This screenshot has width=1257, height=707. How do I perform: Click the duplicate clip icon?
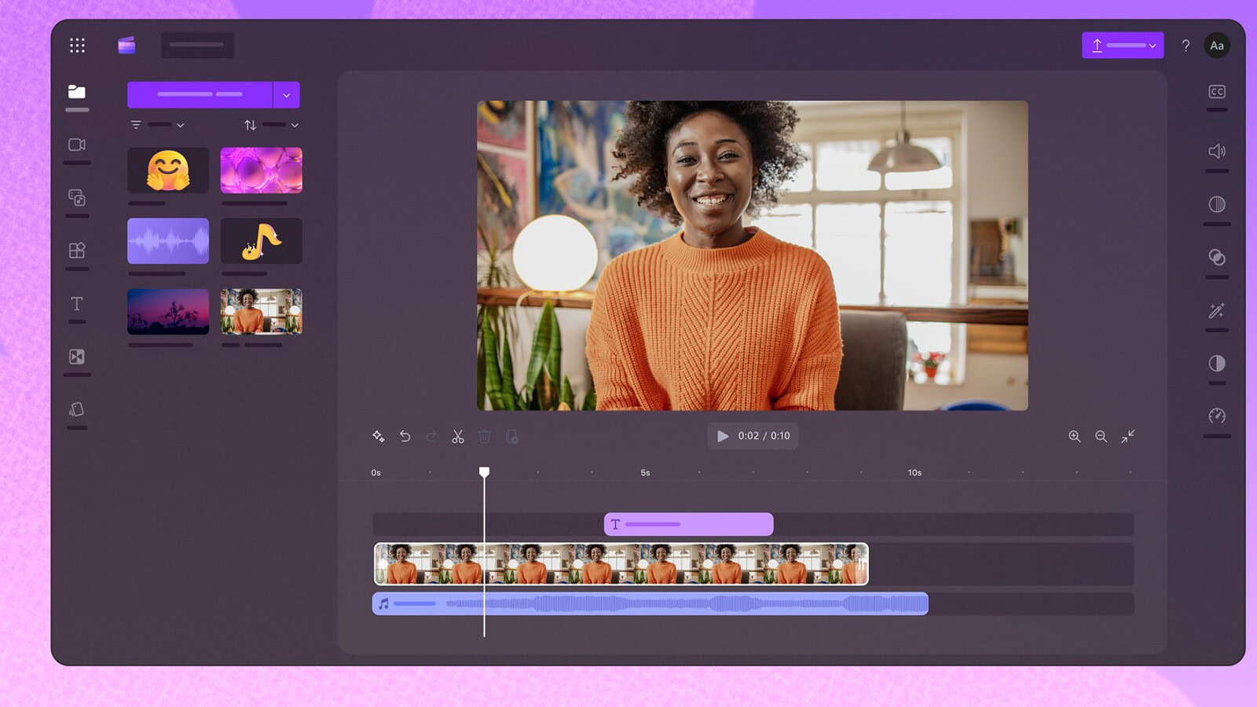(511, 436)
